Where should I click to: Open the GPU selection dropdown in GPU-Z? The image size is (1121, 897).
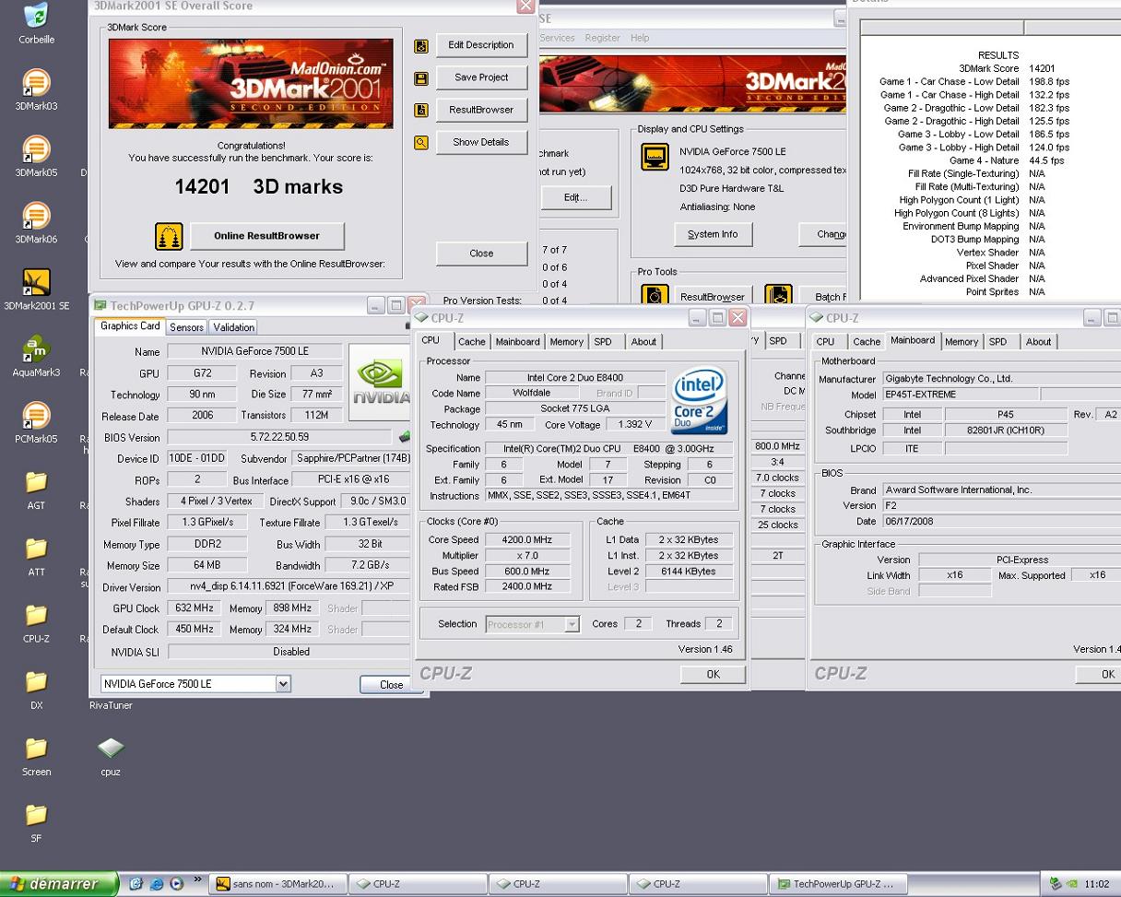283,684
